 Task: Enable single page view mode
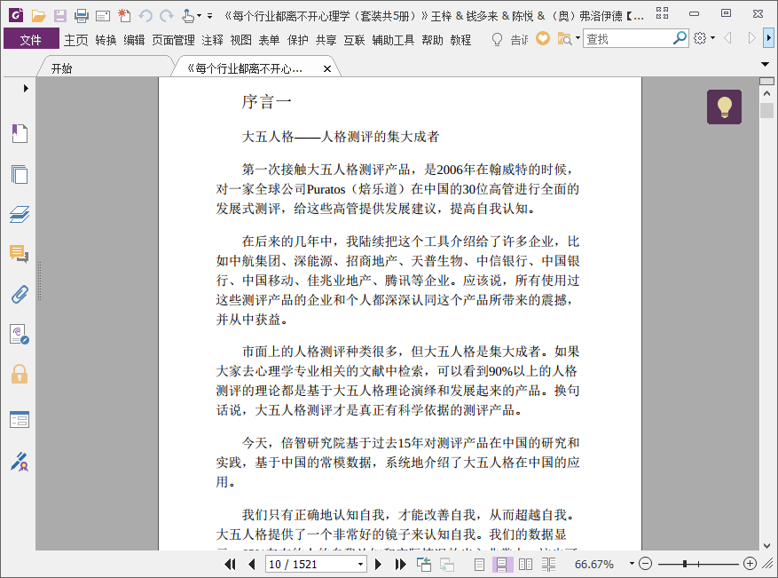tap(479, 564)
